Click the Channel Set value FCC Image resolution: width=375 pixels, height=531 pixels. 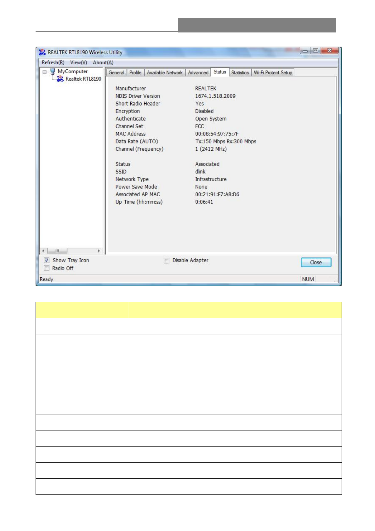pyautogui.click(x=199, y=126)
